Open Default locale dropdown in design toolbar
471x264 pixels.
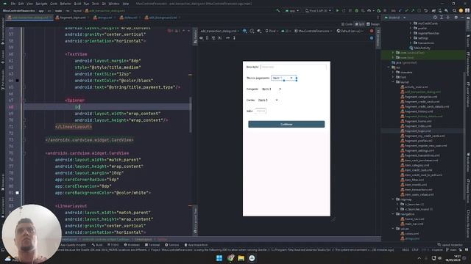click(350, 31)
